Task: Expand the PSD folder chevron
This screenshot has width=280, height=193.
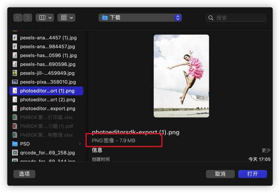Action: tap(80, 144)
